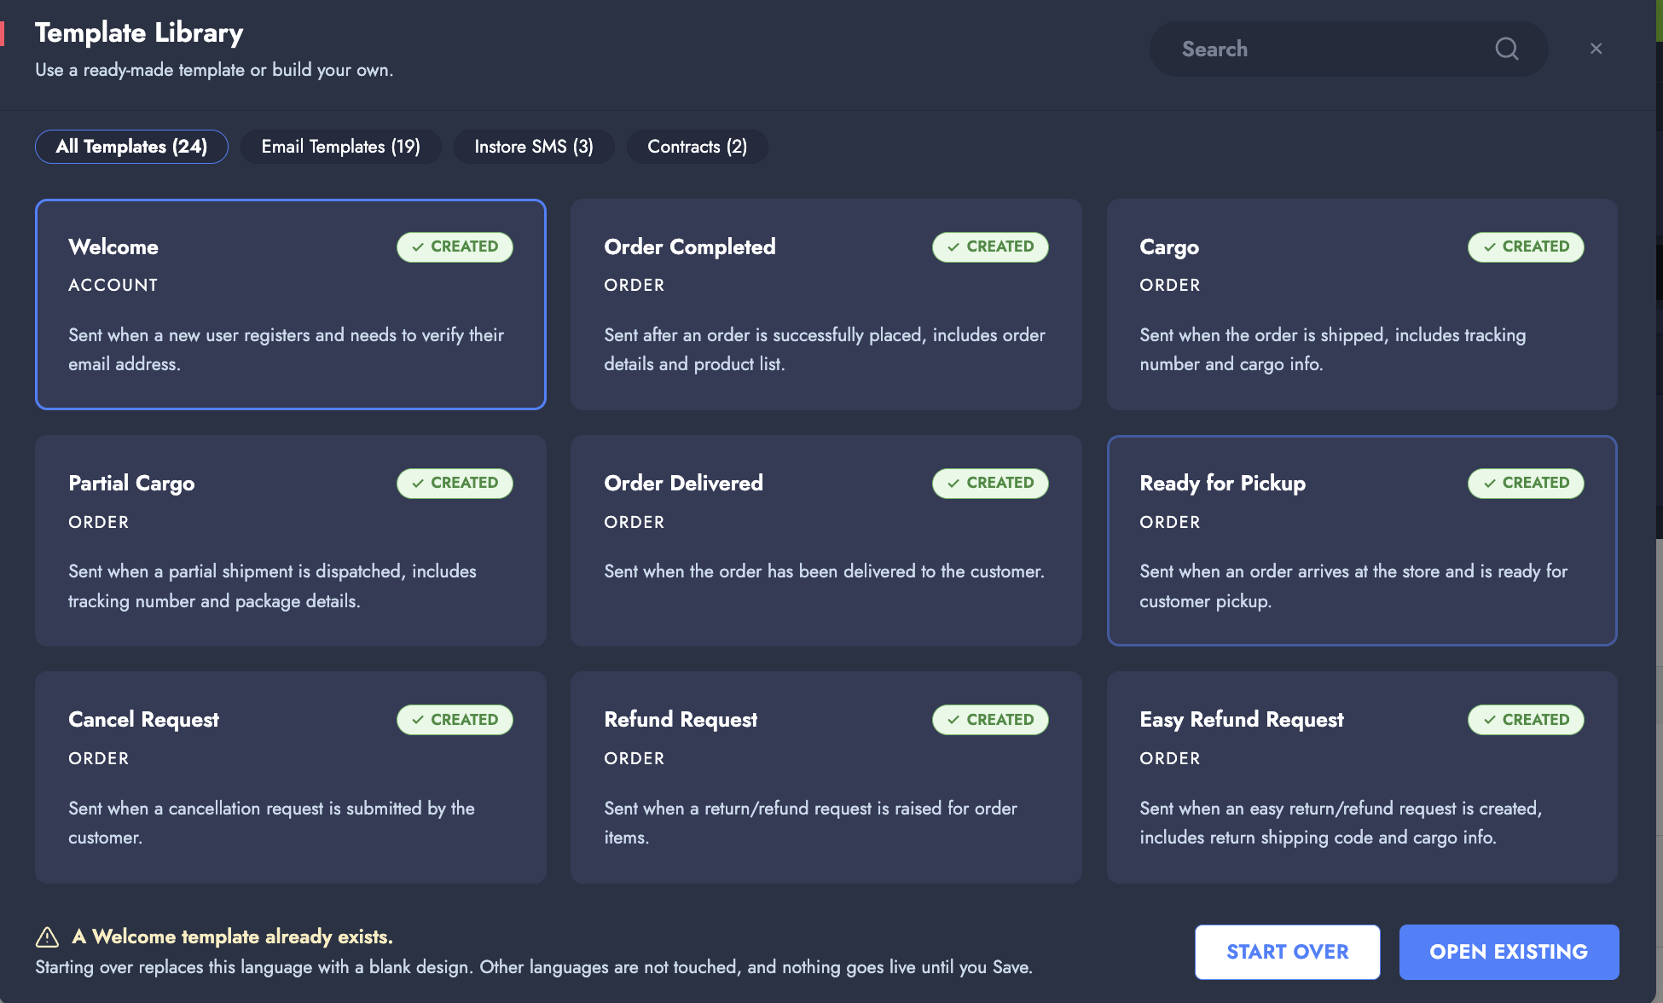The height and width of the screenshot is (1003, 1663).
Task: Click the "Template Library" heading
Action: pos(139,32)
